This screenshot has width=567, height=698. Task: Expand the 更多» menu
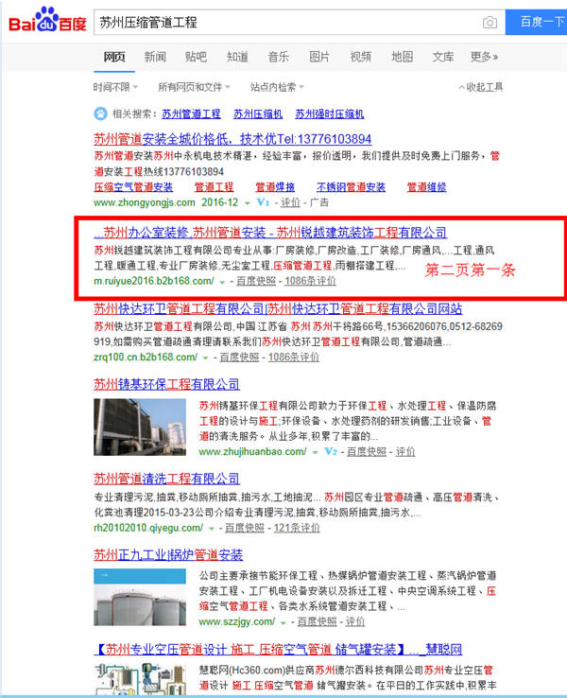tap(484, 57)
